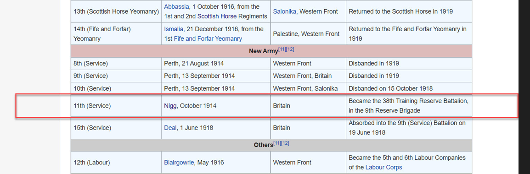This screenshot has height=174, width=530.
Task: Click citation [12] beside New Army
Action: click(x=290, y=49)
